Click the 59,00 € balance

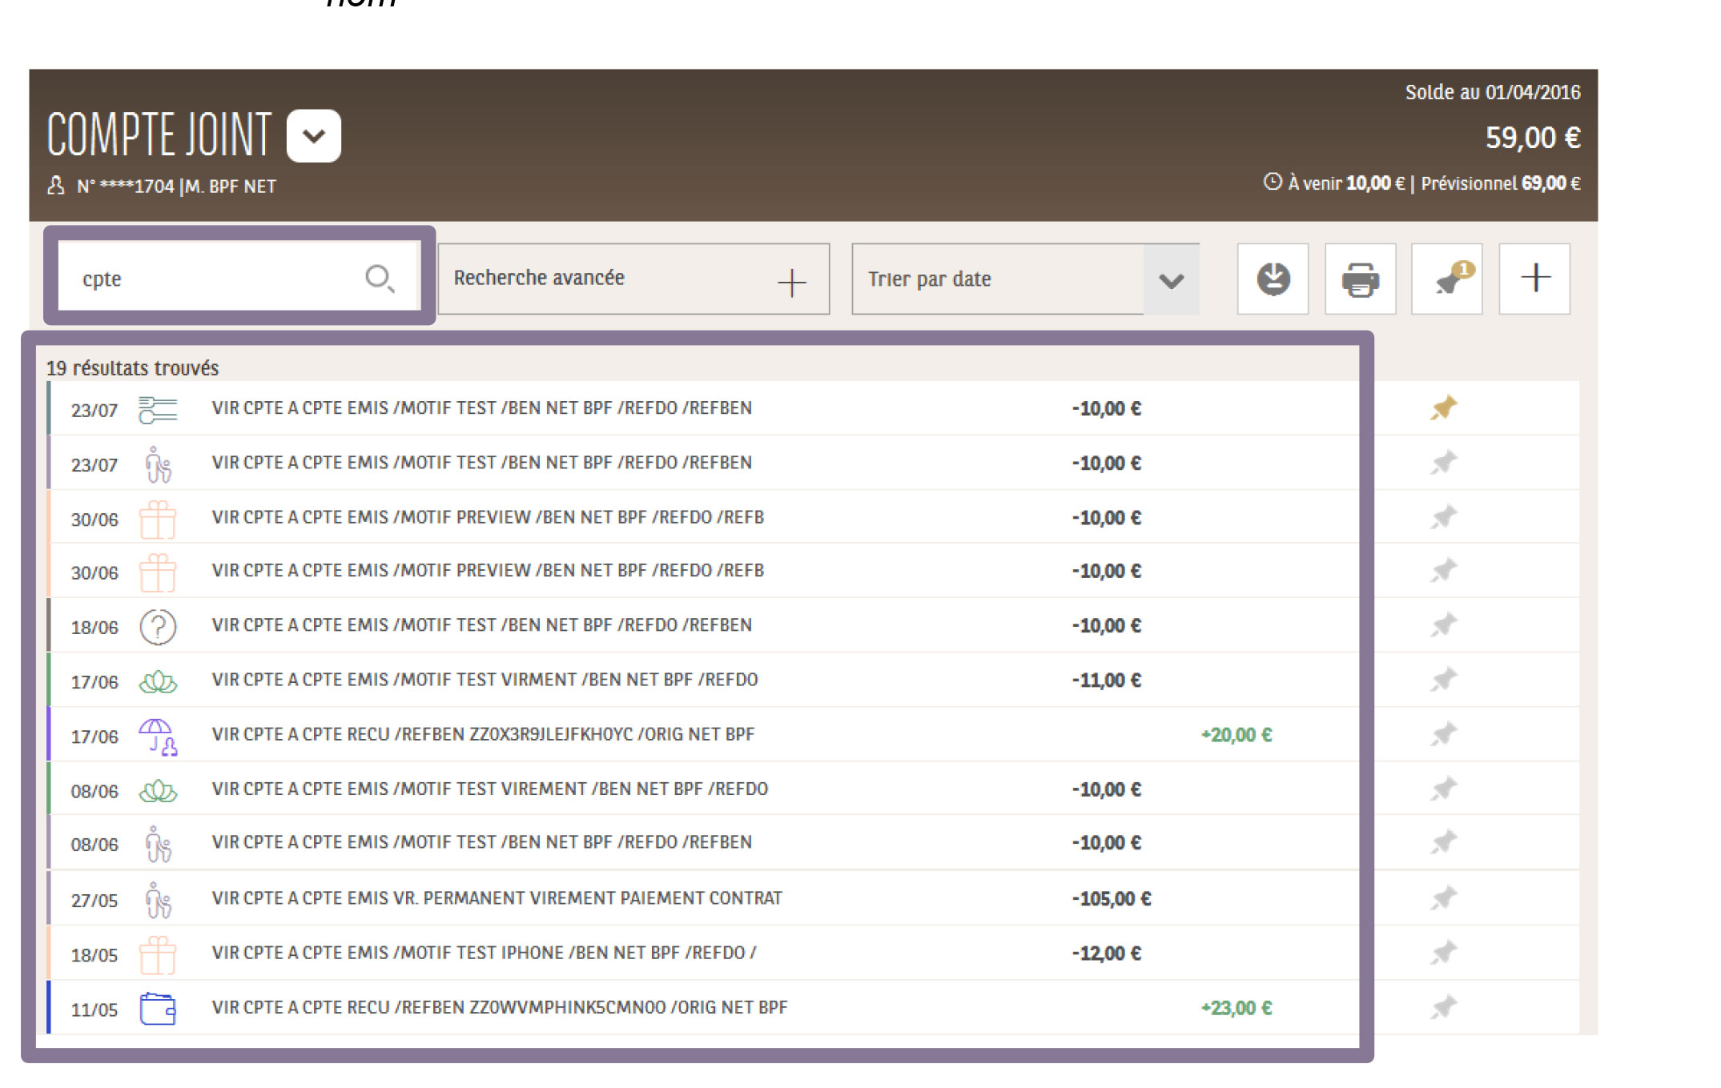(1533, 138)
